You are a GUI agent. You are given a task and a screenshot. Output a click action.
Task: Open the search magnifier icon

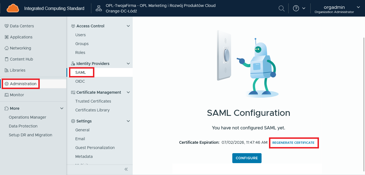point(281,8)
